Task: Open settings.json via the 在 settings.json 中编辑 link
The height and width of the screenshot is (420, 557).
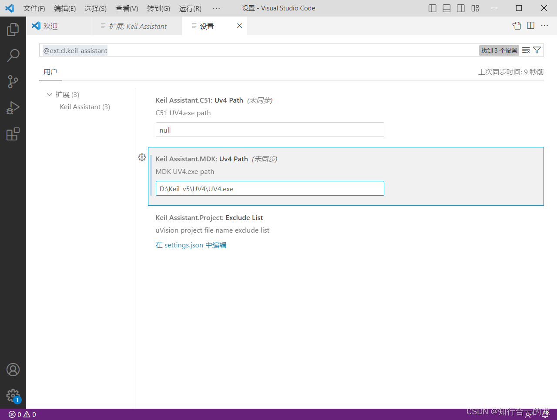Action: click(x=191, y=245)
